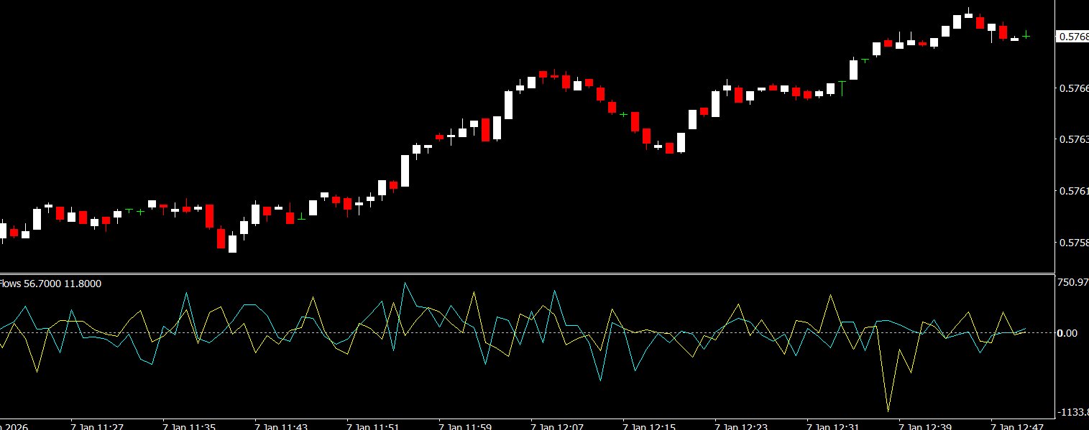Select the 7 Jan 11:27 time marker

97,426
